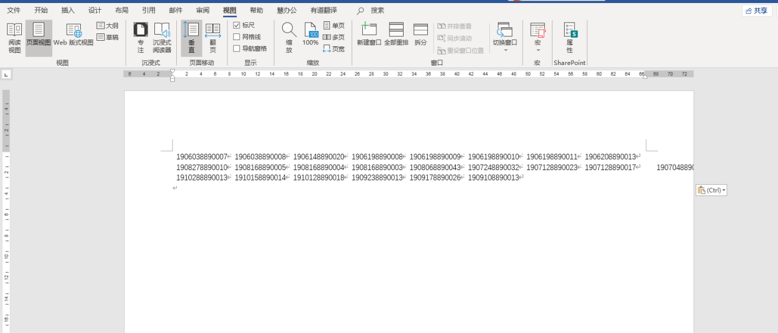This screenshot has height=333, width=778.
Task: Open a New Window (新建窗口)
Action: (x=369, y=35)
